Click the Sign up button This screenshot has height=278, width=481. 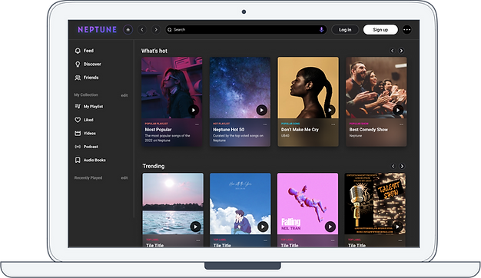coord(380,30)
